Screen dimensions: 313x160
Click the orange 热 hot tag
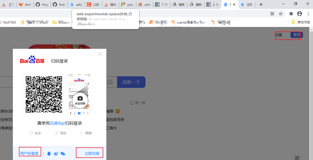tap(118, 111)
